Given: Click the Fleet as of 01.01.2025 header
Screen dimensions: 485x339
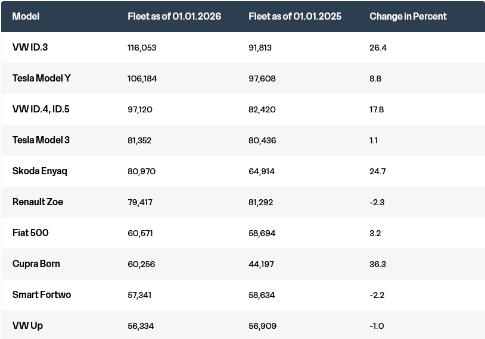Looking at the screenshot, I should 295,17.
